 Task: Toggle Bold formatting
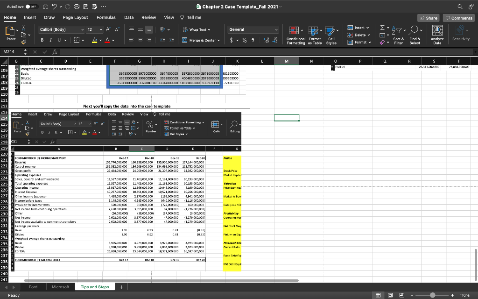(42, 40)
